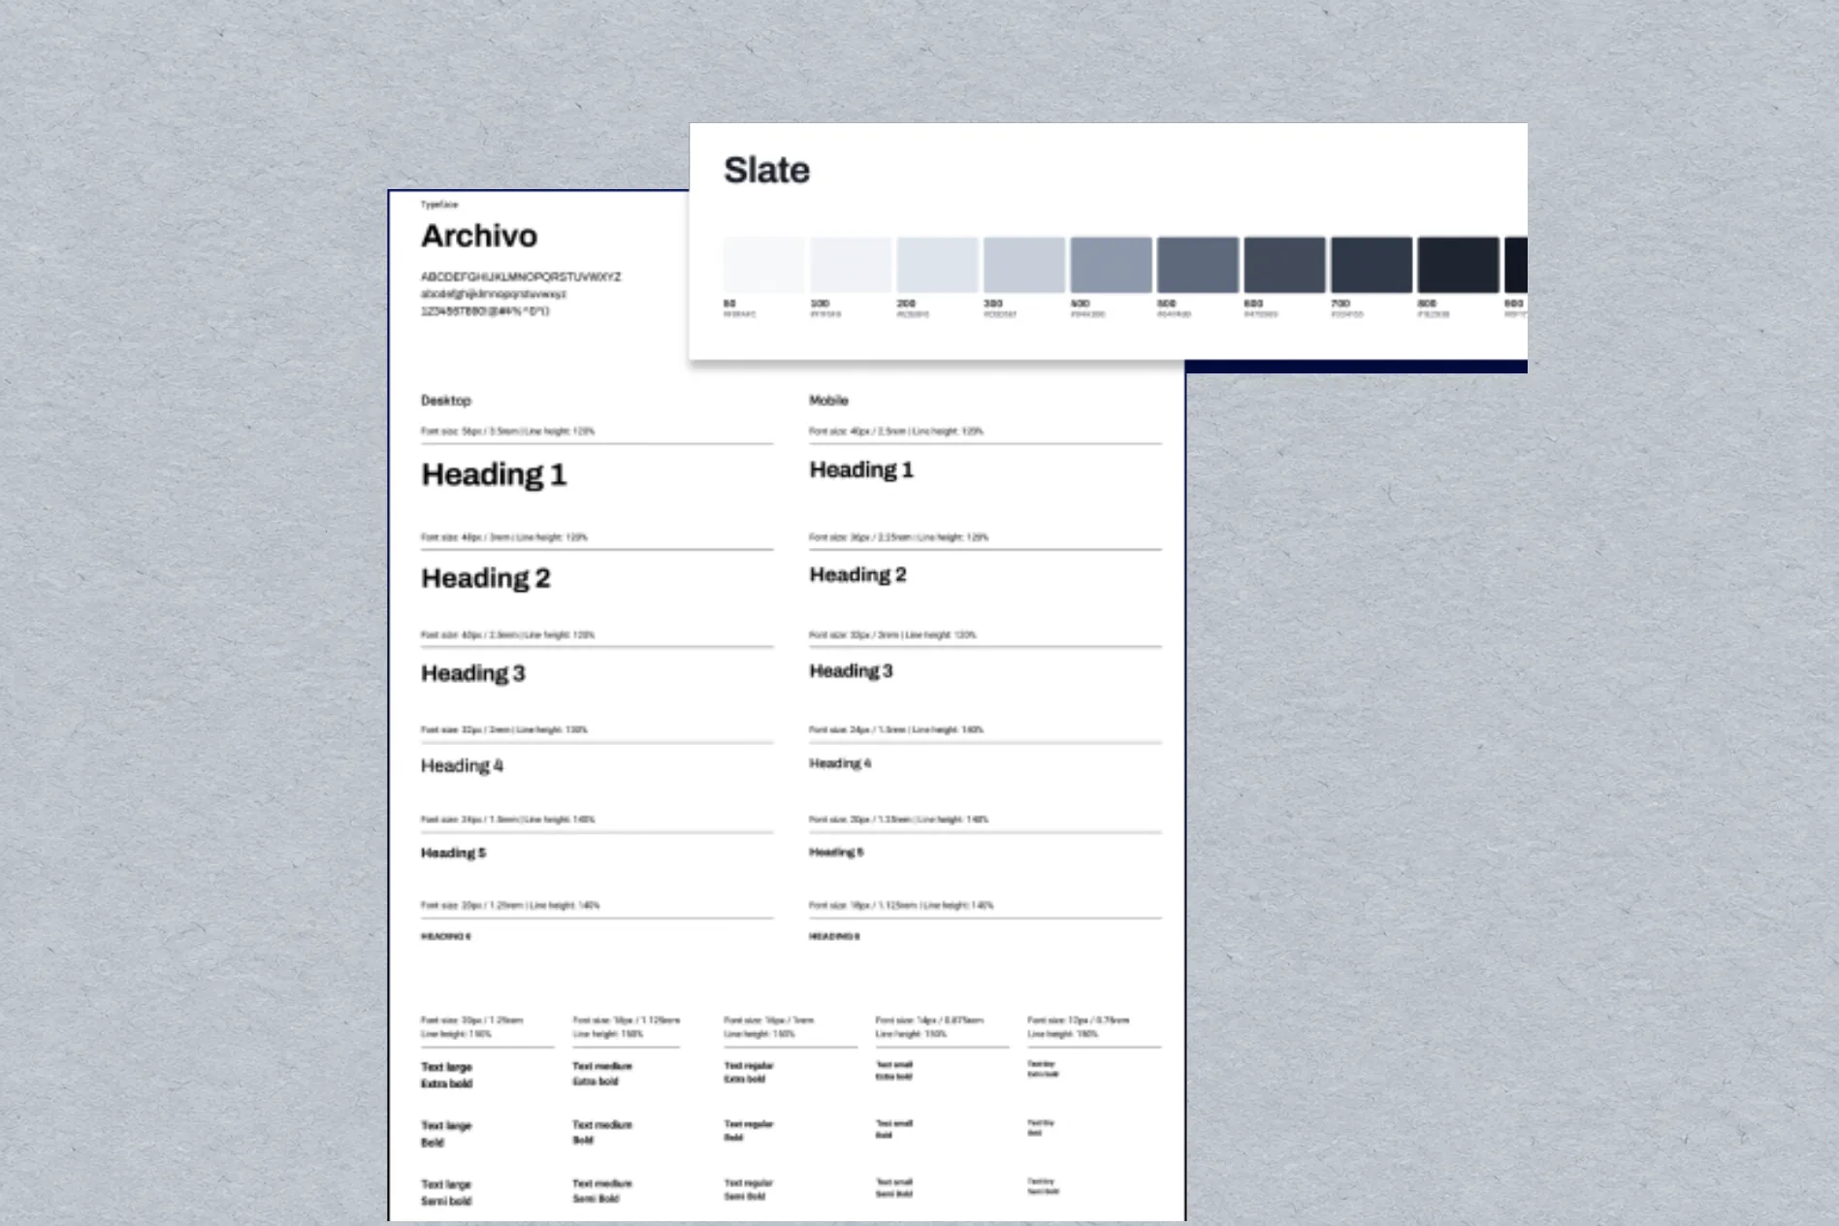
Task: Select the Slate 300 color swatch
Action: (x=1024, y=265)
